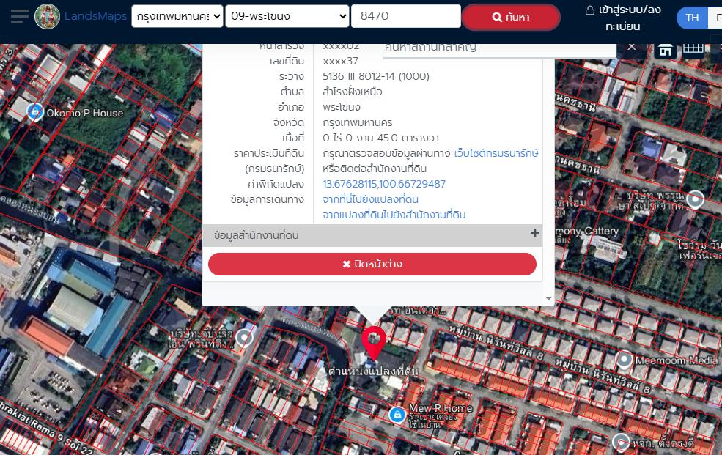The width and height of the screenshot is (722, 455).
Task: Close the info window with ปิดหน้าต่าง
Action: (x=372, y=264)
